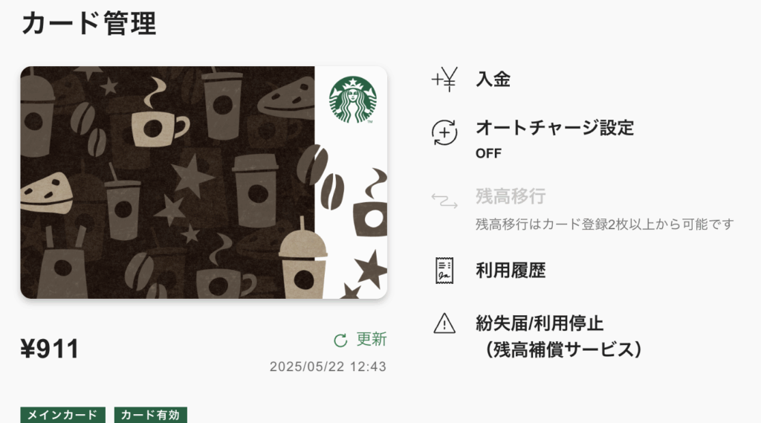Open オートチャージ設定 settings
This screenshot has height=423, width=761.
click(554, 128)
